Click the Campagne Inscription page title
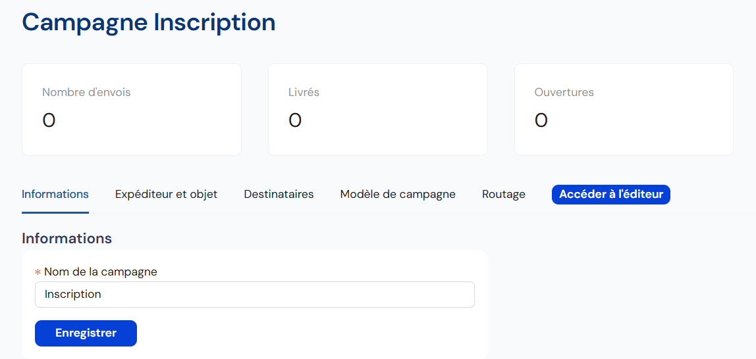Image resolution: width=756 pixels, height=359 pixels. tap(149, 22)
